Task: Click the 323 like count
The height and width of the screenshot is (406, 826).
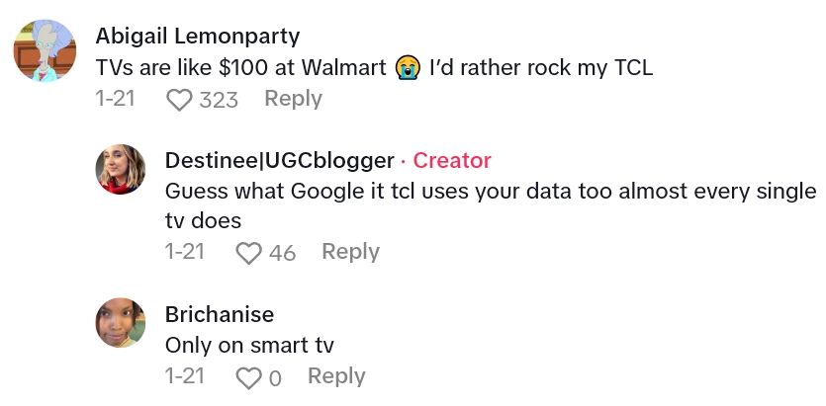Action: (219, 100)
